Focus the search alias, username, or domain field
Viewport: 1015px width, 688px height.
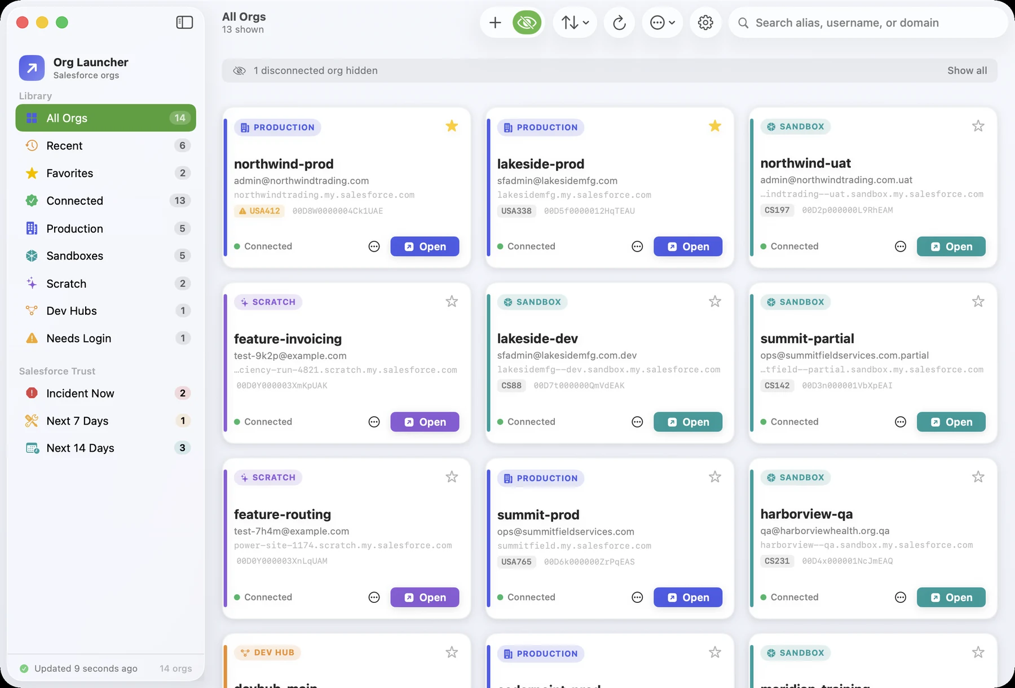pyautogui.click(x=868, y=23)
